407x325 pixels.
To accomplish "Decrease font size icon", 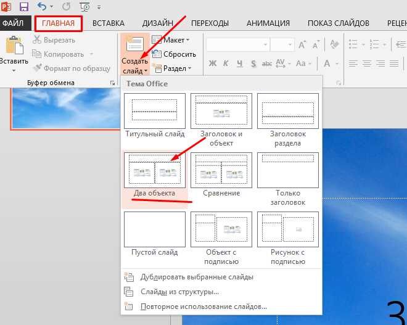I will coord(316,44).
